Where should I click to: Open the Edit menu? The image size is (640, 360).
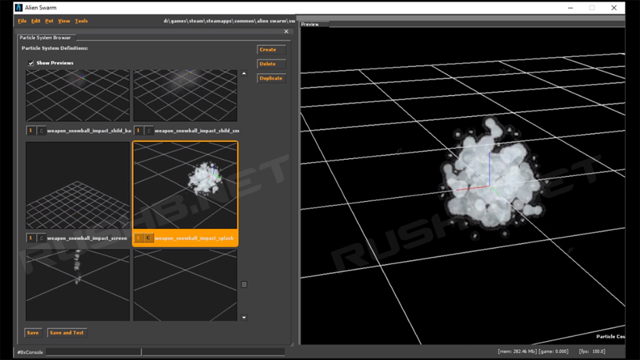pyautogui.click(x=36, y=21)
